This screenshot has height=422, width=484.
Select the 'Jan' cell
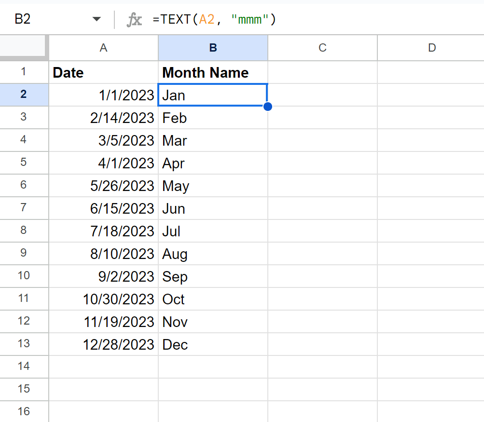[x=213, y=95]
